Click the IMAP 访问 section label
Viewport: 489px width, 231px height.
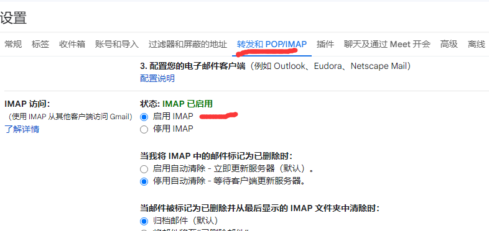27,104
